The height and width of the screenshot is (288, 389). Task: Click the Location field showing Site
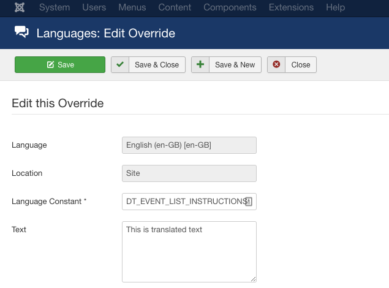(189, 173)
